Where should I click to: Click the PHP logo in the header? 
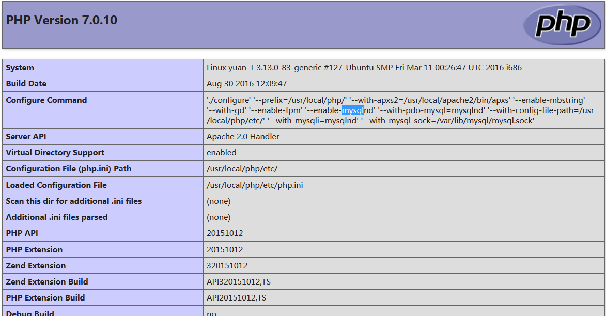tap(563, 25)
